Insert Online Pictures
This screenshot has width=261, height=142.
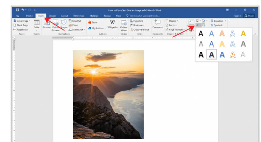pos(56,25)
